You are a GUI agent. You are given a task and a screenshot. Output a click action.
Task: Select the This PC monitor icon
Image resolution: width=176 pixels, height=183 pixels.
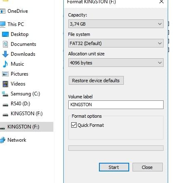coord(2,24)
